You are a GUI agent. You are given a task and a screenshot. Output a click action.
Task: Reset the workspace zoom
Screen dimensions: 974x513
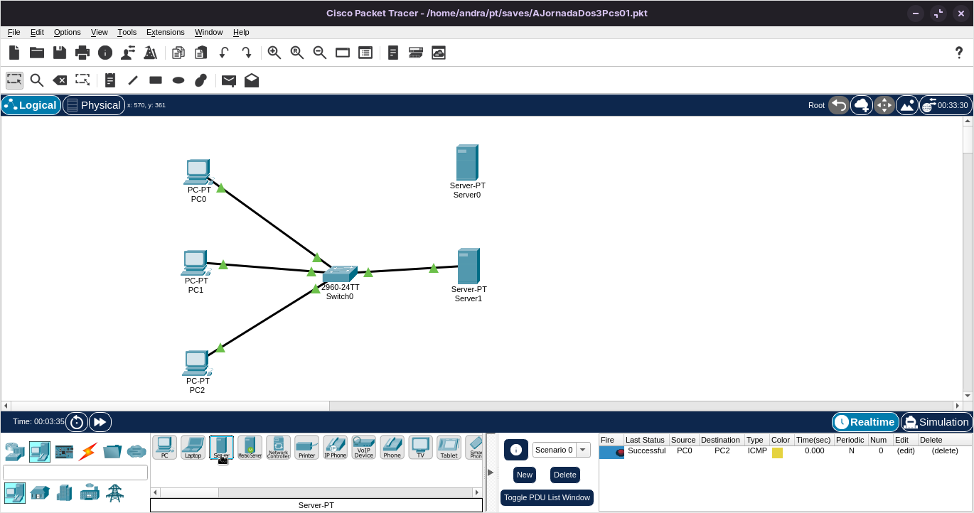pyautogui.click(x=297, y=53)
